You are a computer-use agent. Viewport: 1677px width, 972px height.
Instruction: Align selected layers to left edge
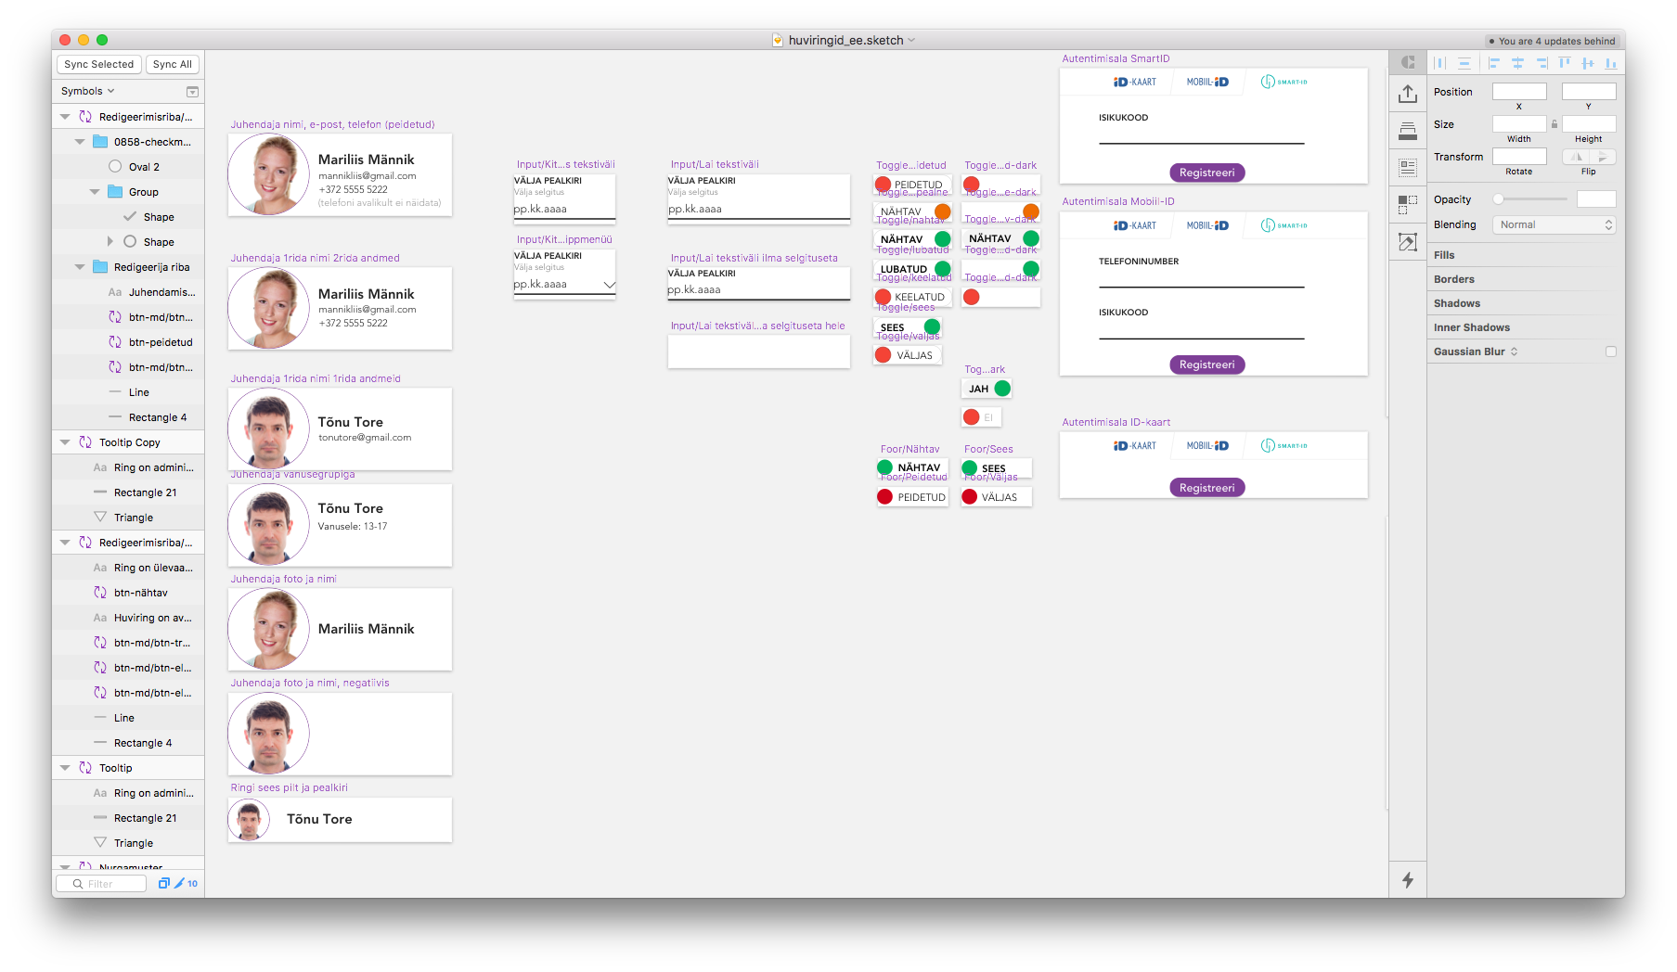(1493, 63)
